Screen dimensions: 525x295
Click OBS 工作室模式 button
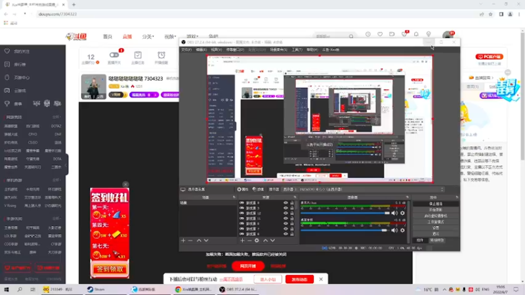click(x=435, y=222)
